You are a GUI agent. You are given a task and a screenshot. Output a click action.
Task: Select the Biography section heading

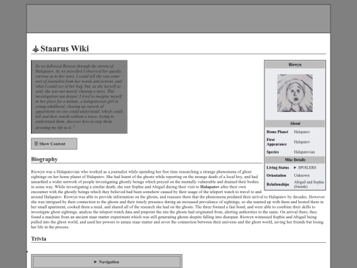click(x=44, y=159)
